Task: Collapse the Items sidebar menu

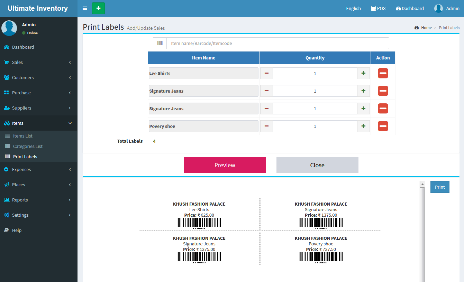Action: click(x=38, y=123)
